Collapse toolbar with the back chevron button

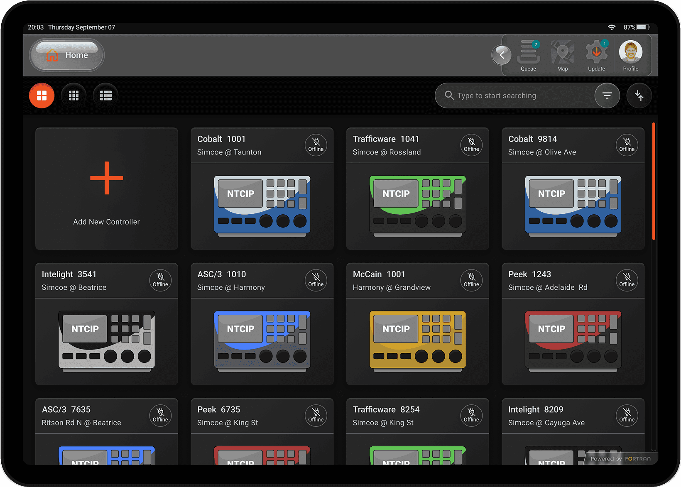point(502,55)
